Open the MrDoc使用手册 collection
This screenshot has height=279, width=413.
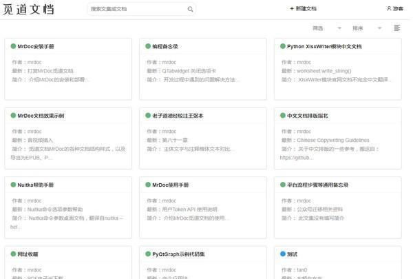pyautogui.click(x=171, y=185)
